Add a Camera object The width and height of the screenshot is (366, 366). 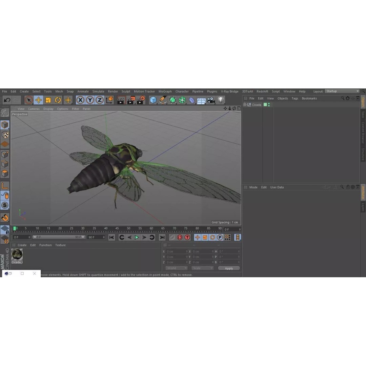point(211,100)
